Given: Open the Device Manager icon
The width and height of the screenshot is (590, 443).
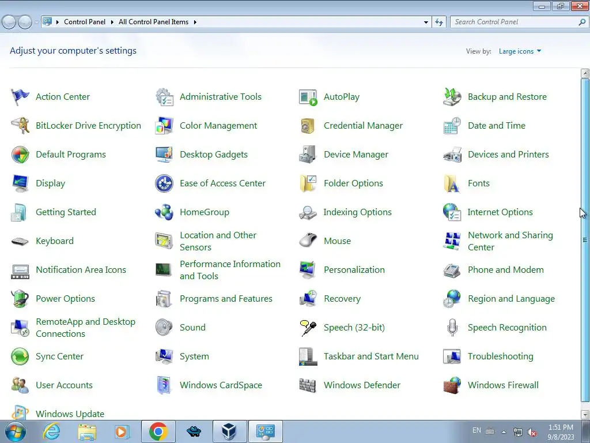Looking at the screenshot, I should pos(308,155).
